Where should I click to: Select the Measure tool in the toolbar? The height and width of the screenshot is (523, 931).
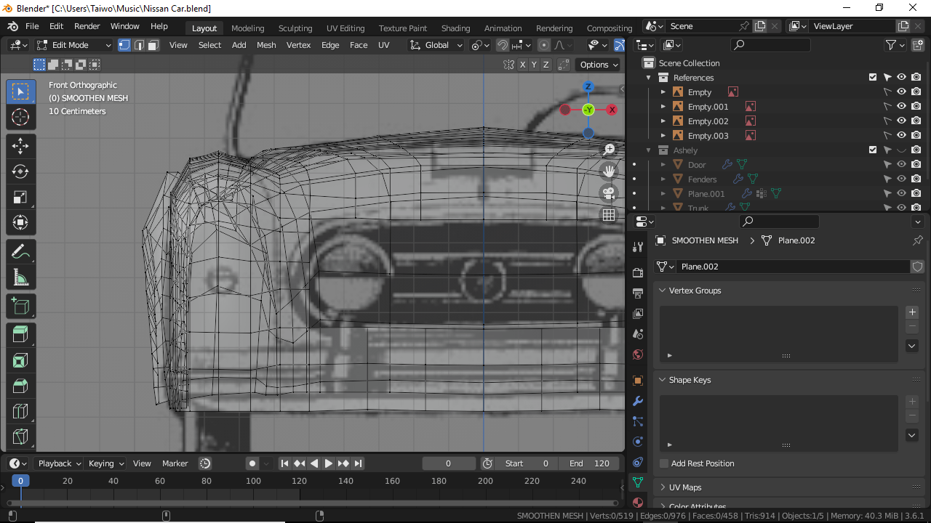point(21,277)
